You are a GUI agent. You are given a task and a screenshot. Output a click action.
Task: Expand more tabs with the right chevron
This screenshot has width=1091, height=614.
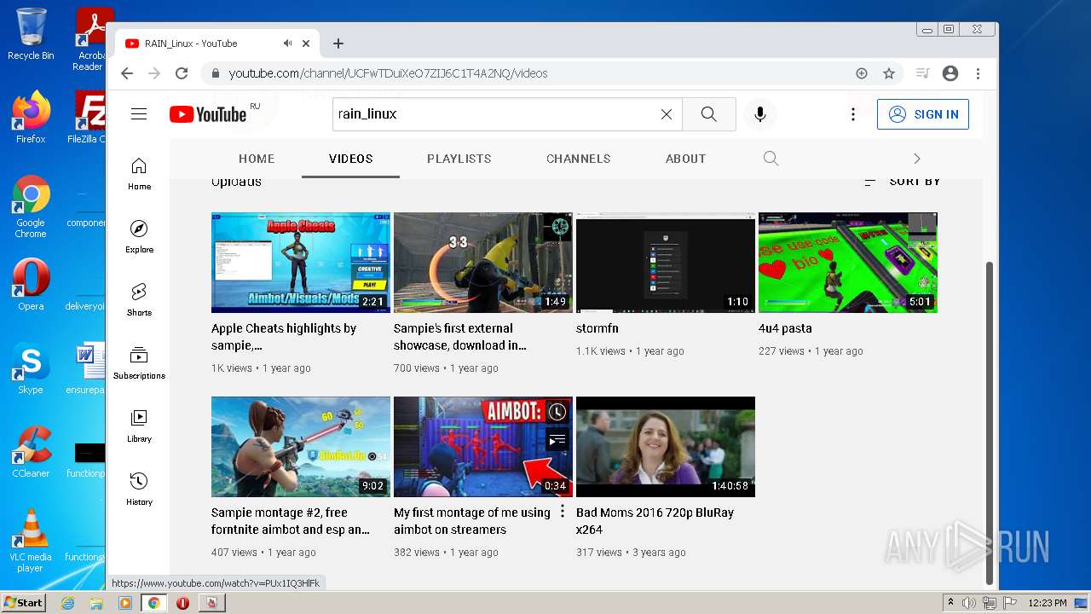917,159
